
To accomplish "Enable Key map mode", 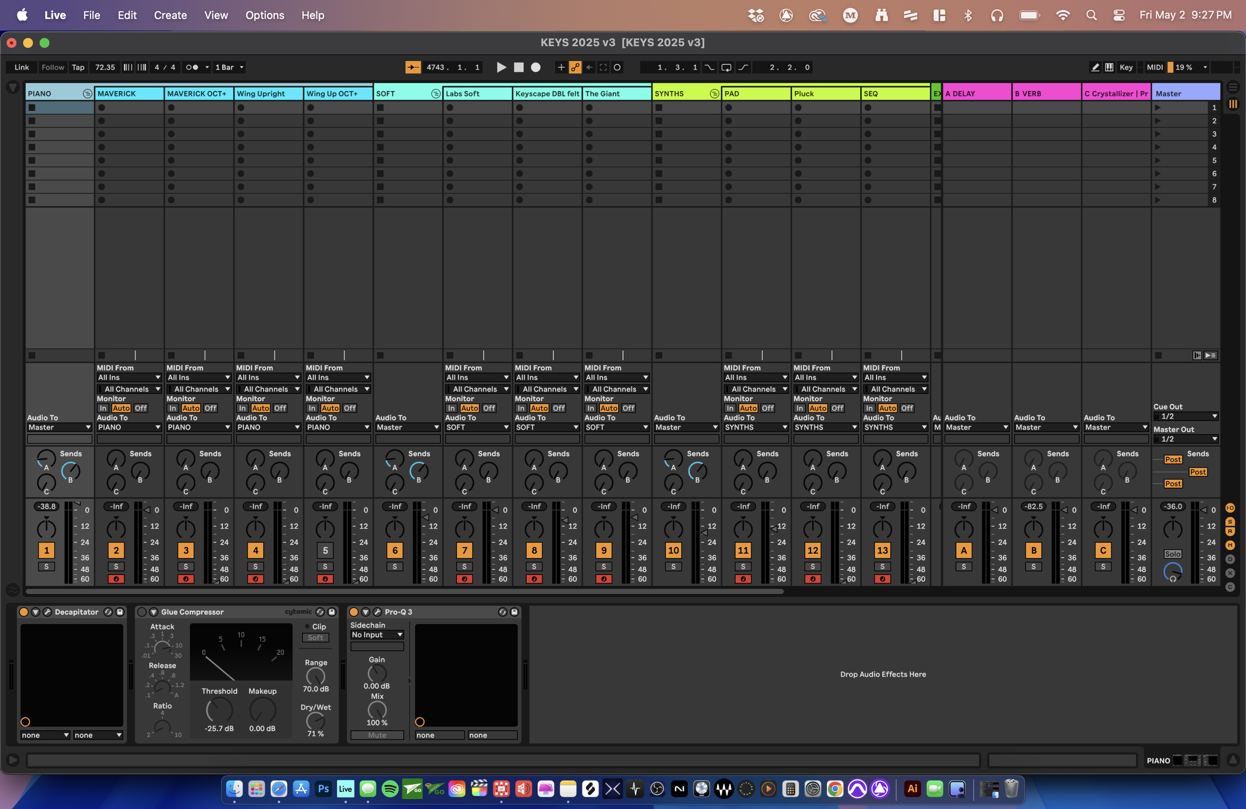I will pos(1126,67).
